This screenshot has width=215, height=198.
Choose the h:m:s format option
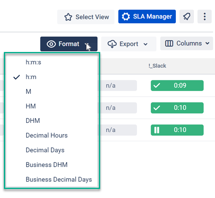[x=52, y=62]
